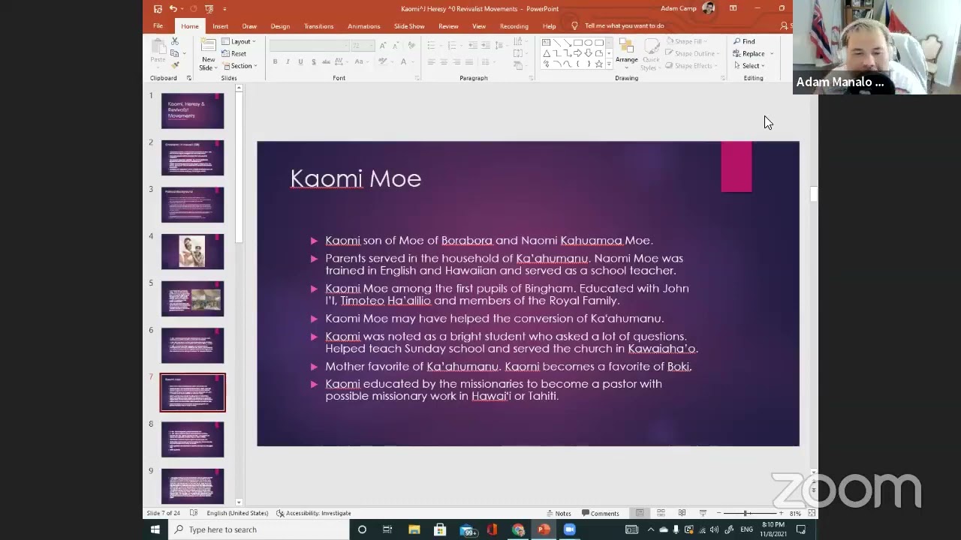Fit slide to current window icon
The height and width of the screenshot is (540, 961).
[812, 513]
